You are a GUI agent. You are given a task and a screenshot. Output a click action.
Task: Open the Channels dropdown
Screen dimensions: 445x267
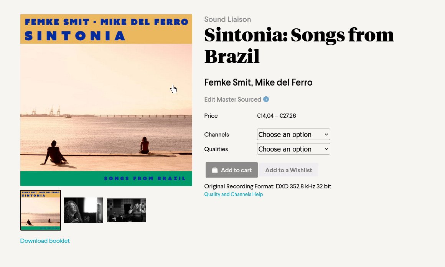[293, 134]
